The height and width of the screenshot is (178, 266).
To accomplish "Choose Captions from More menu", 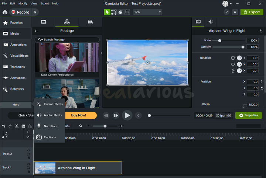I will tap(50, 137).
